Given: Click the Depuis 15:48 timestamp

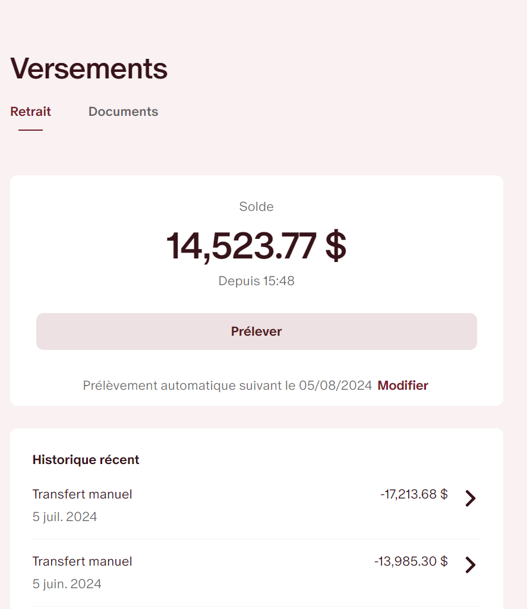Looking at the screenshot, I should 256,281.
